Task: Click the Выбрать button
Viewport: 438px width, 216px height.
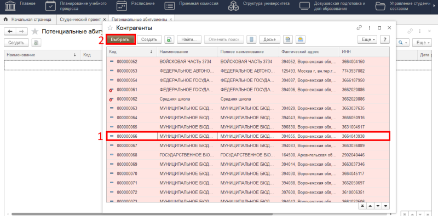Action: [x=121, y=39]
